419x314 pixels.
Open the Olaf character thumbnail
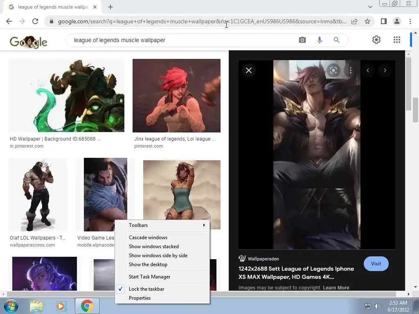pyautogui.click(x=38, y=195)
